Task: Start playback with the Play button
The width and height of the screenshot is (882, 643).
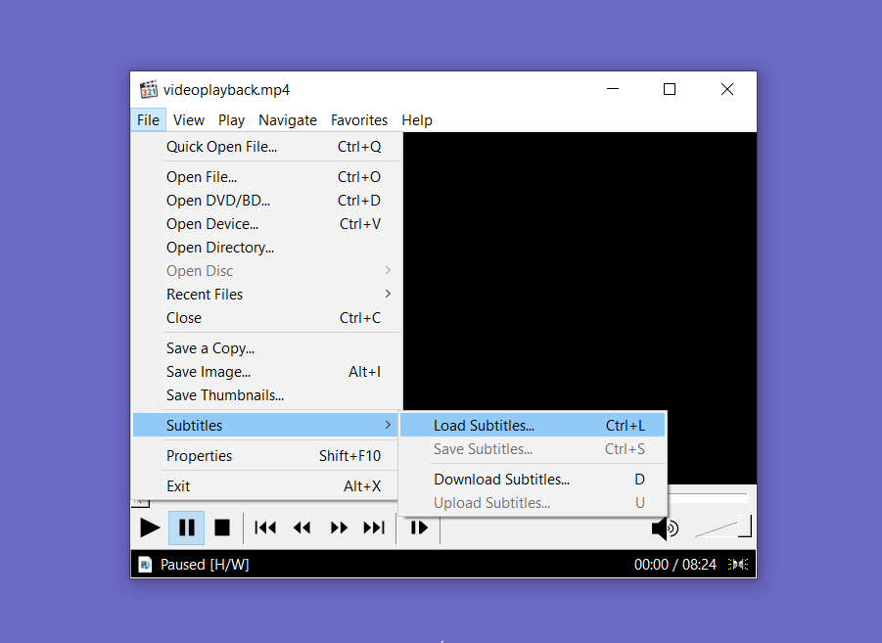Action: [150, 528]
